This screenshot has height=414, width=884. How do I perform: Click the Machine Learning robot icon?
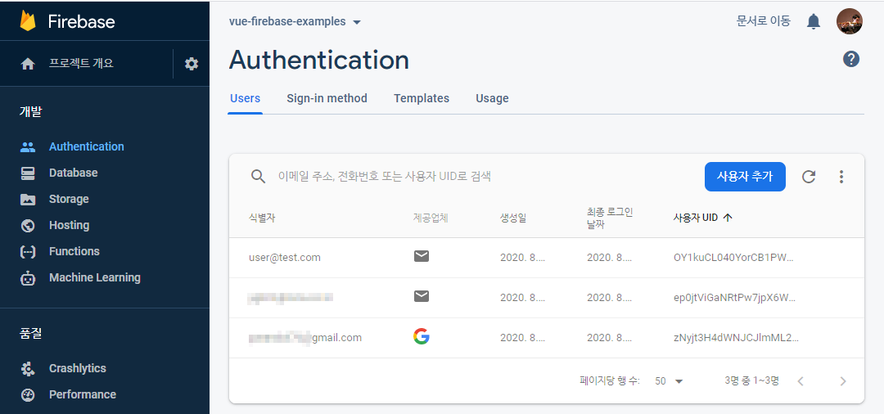click(x=28, y=277)
